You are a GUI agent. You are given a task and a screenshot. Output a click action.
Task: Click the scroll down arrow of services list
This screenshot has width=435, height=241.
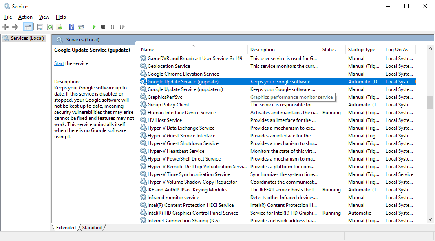(x=430, y=219)
